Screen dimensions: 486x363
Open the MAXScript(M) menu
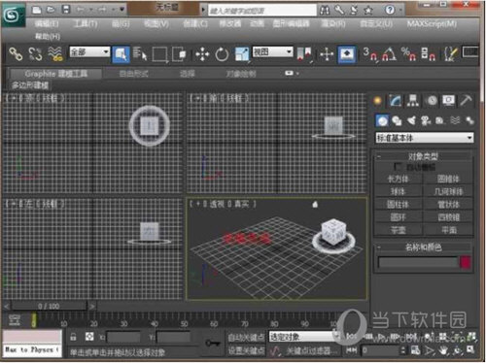[x=432, y=23]
